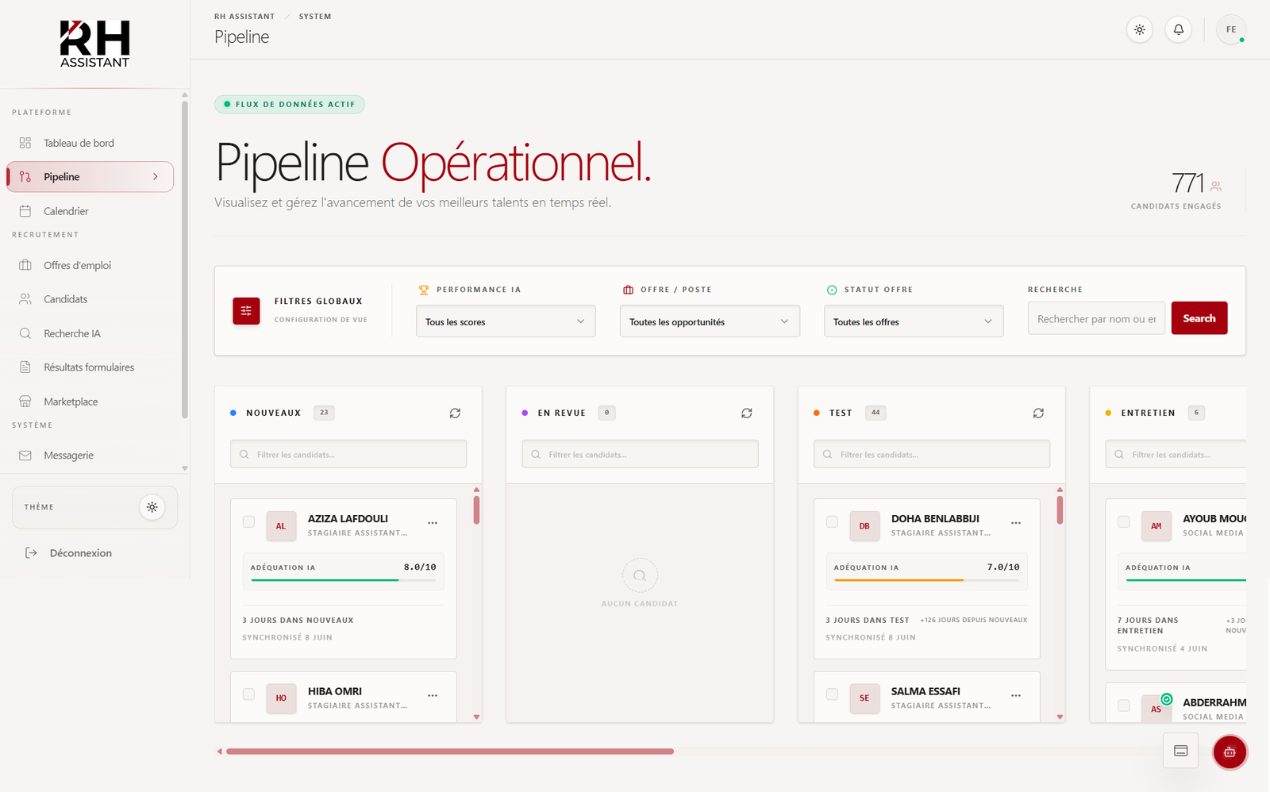Screen dimensions: 1270x792
Task: Click Aziza Lafdouli's adéquation IA progress bar
Action: [343, 580]
